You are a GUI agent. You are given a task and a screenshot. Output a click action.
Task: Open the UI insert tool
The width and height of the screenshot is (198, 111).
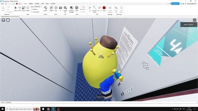[60, 9]
